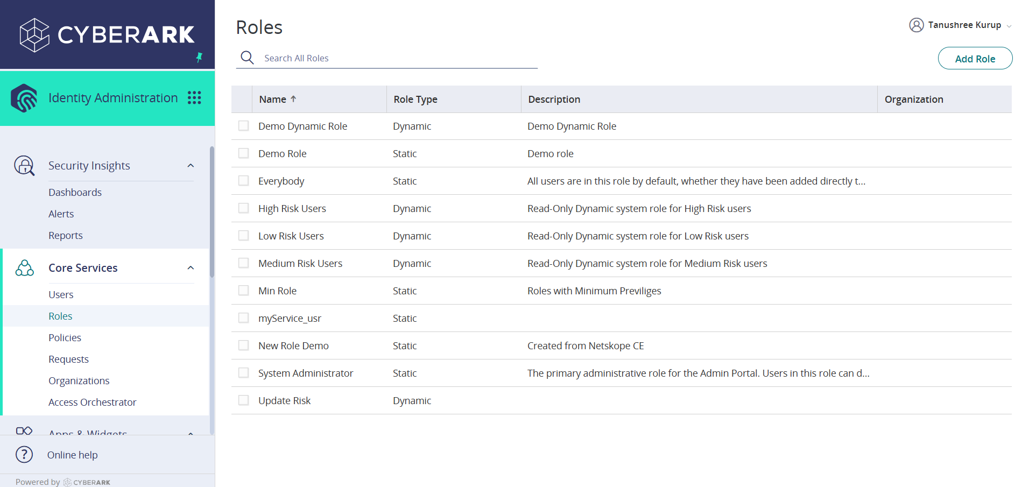Click the Core Services icon
This screenshot has width=1029, height=487.
click(x=25, y=268)
